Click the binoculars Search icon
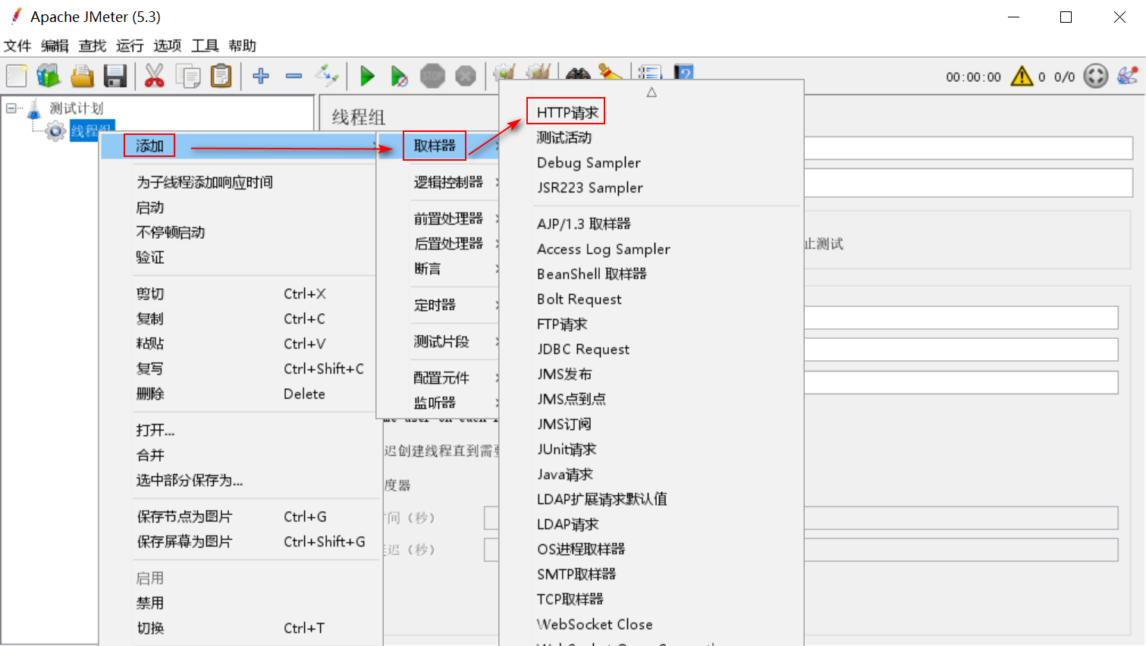This screenshot has width=1146, height=646. click(578, 73)
